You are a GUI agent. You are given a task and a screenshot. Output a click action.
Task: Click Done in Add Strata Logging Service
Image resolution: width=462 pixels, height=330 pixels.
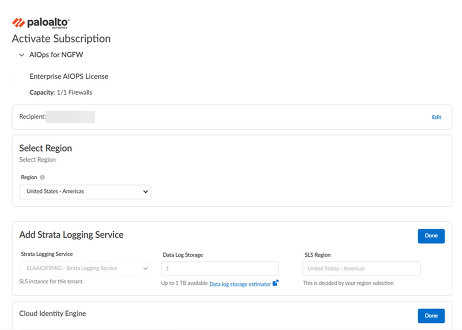point(431,236)
